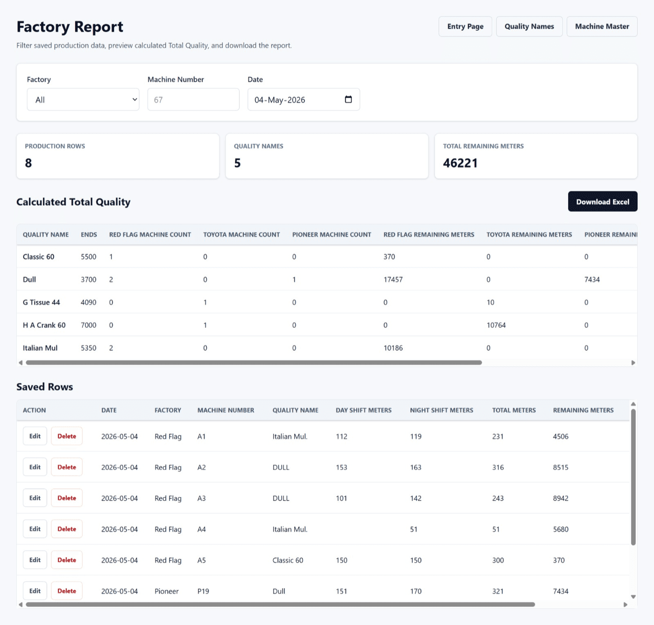Edit the saved row for machine P19
The height and width of the screenshot is (625, 654).
pyautogui.click(x=35, y=590)
